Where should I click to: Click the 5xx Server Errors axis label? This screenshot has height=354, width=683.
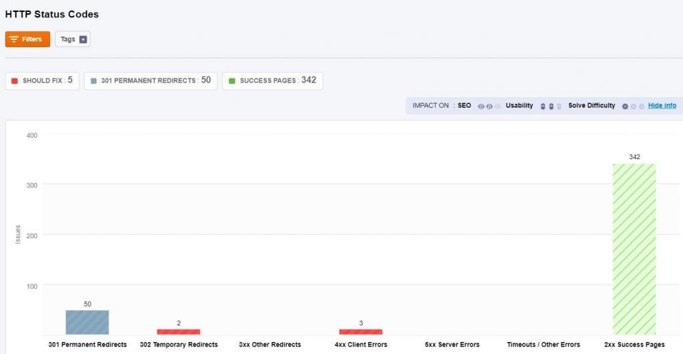coord(452,345)
